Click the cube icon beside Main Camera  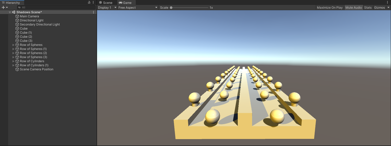click(17, 16)
